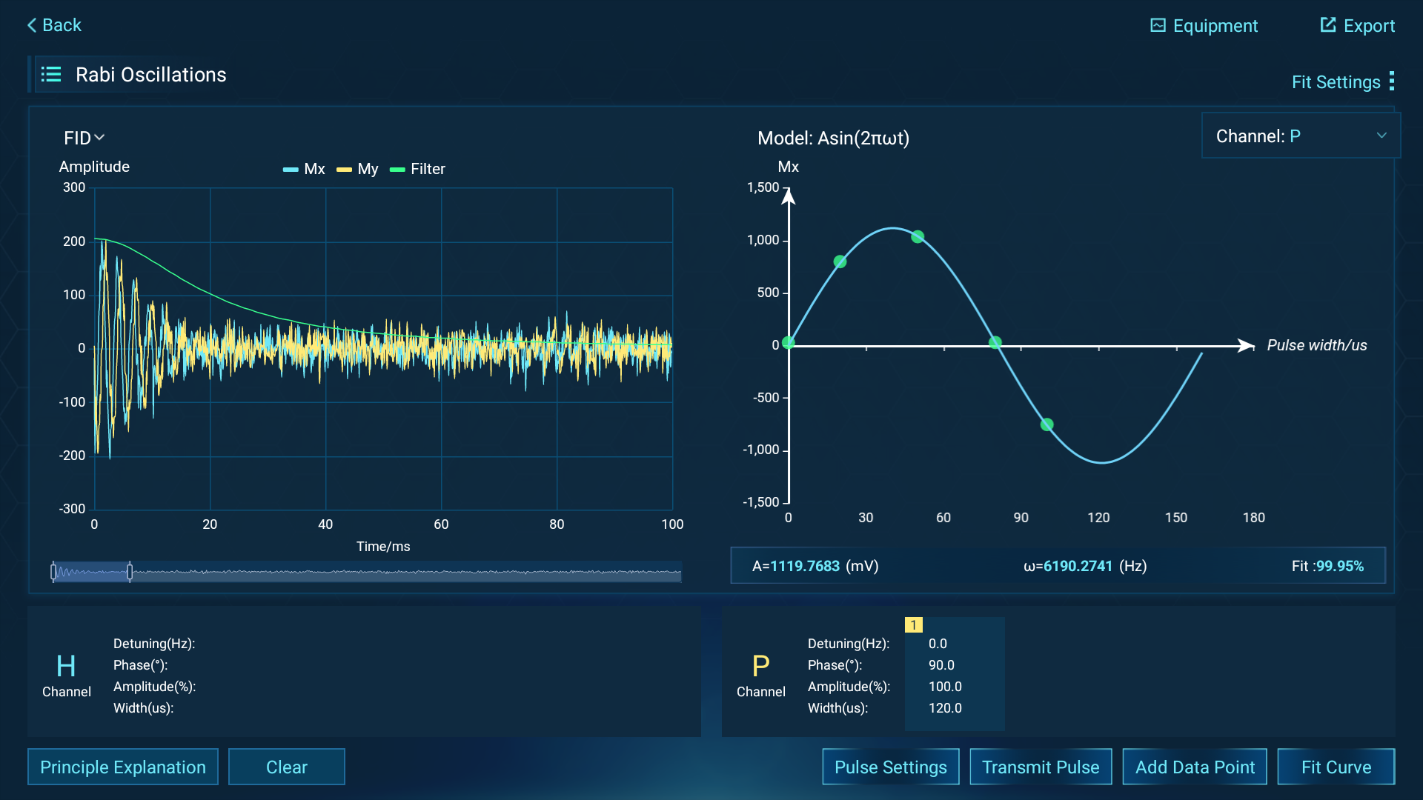1423x800 pixels.
Task: Select the H Channel section
Action: pyautogui.click(x=67, y=674)
